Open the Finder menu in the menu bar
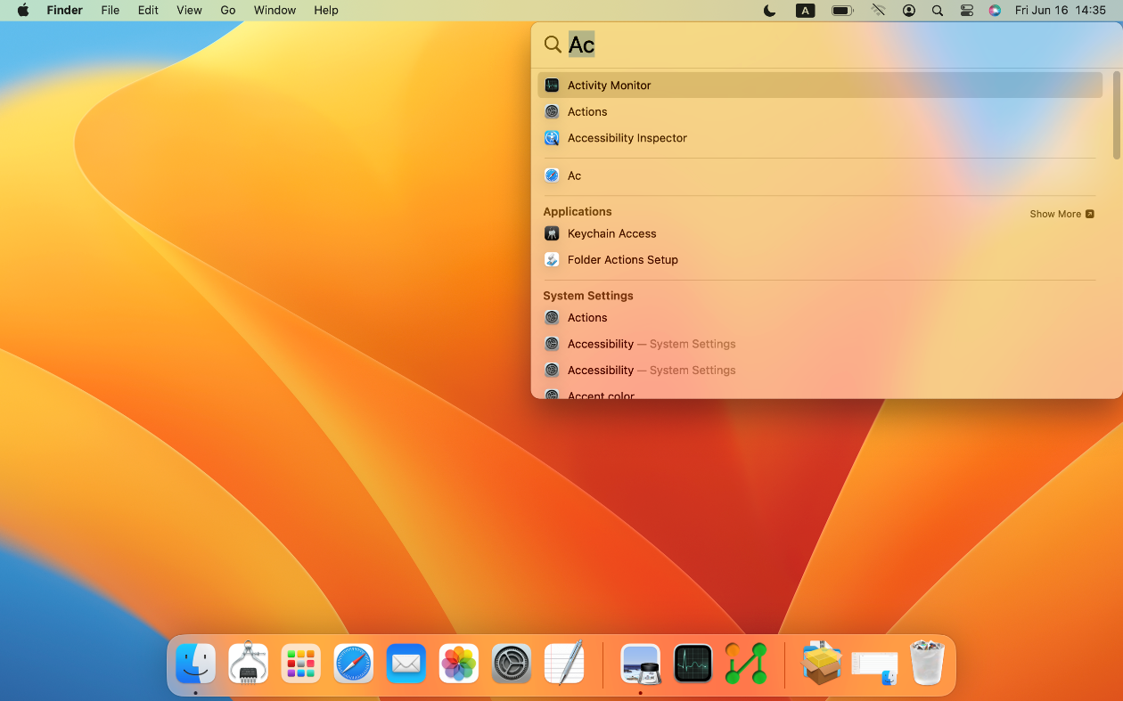 (x=65, y=11)
